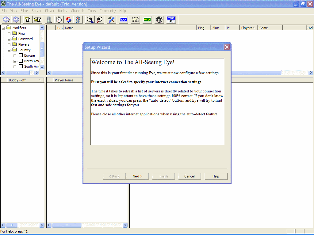Viewport: 314px width, 235px height.
Task: Click the red-blue refresh arrows icon
Action: click(68, 20)
